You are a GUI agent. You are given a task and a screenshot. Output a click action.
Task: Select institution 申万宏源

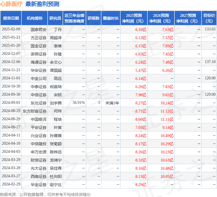coord(39,152)
